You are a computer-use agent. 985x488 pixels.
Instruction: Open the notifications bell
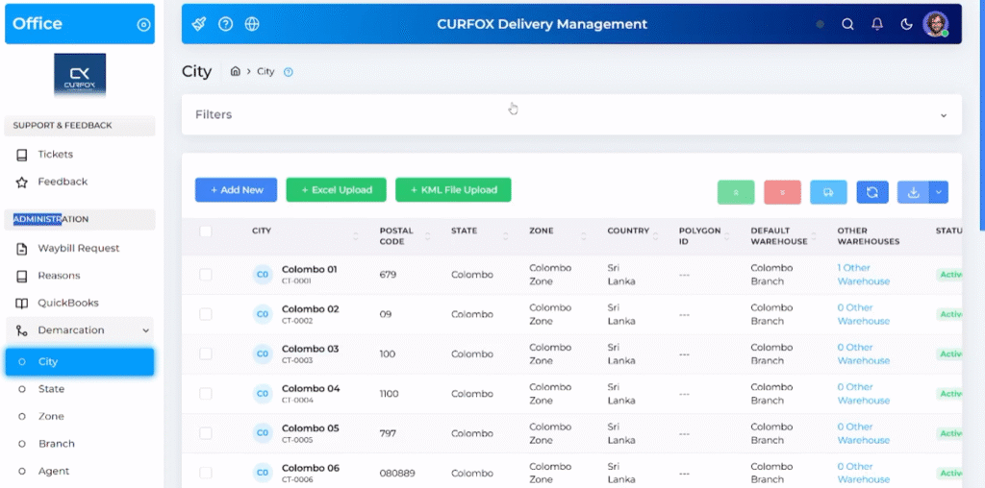876,25
